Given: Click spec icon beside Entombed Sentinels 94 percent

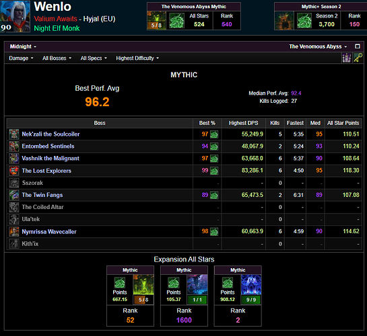Looking at the screenshot, I should pos(214,146).
